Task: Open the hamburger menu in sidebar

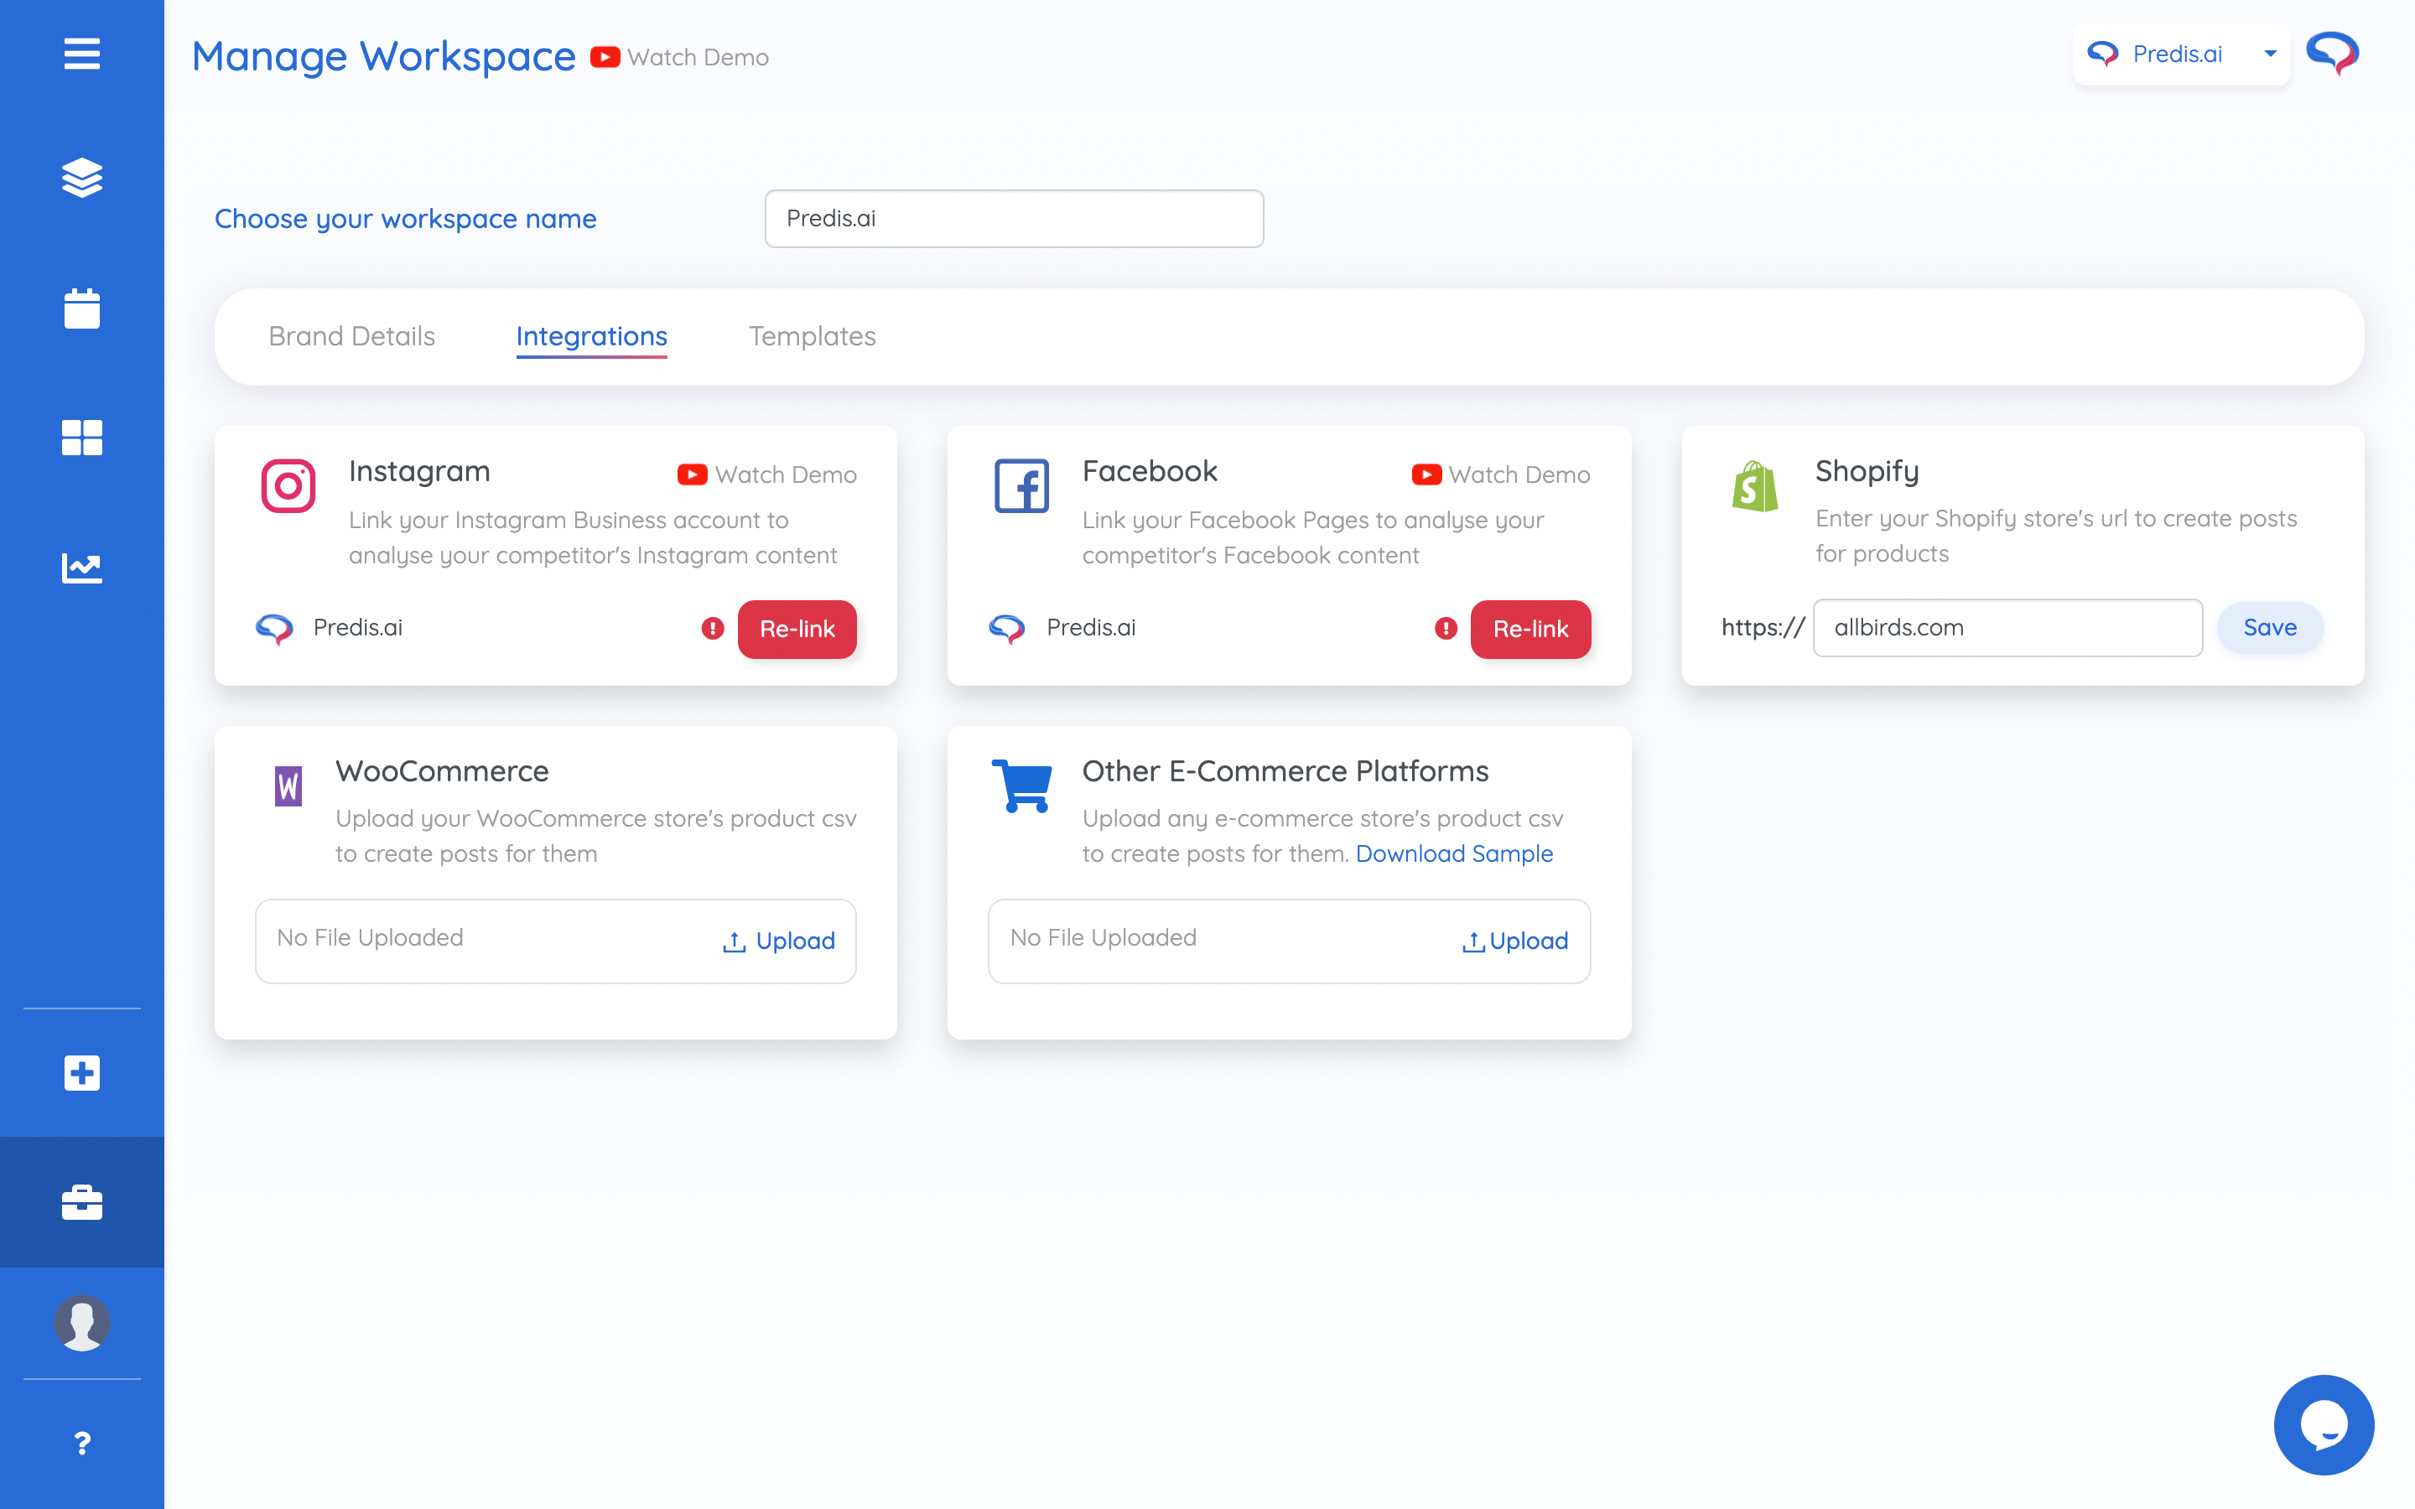Action: click(82, 54)
